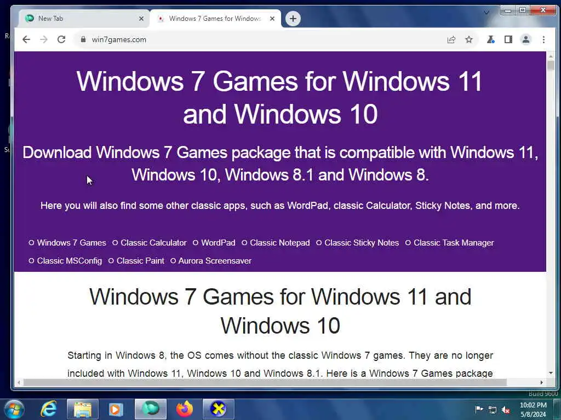Open the yellow X taskbar app

[x=218, y=409]
